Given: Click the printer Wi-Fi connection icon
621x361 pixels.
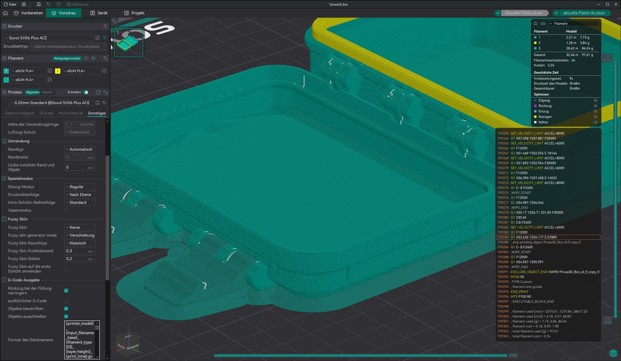Looking at the screenshot, I should [104, 38].
